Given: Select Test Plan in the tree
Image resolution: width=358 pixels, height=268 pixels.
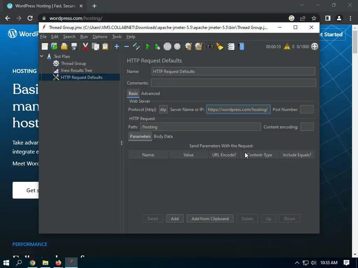Looking at the screenshot, I should pos(62,56).
